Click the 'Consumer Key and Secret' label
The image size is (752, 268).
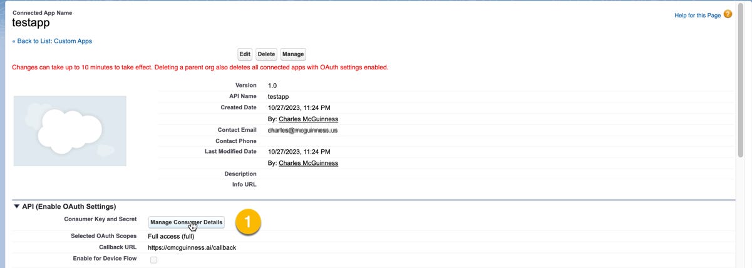[100, 219]
